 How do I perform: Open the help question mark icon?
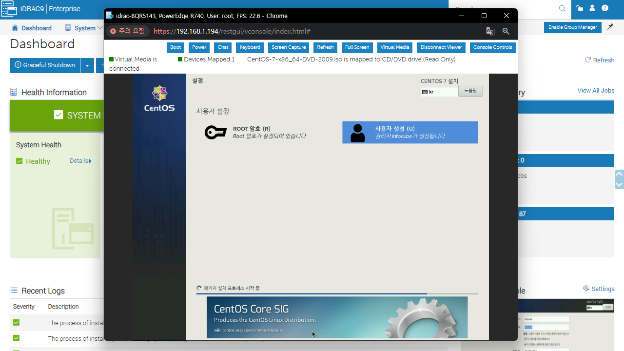tap(605, 8)
